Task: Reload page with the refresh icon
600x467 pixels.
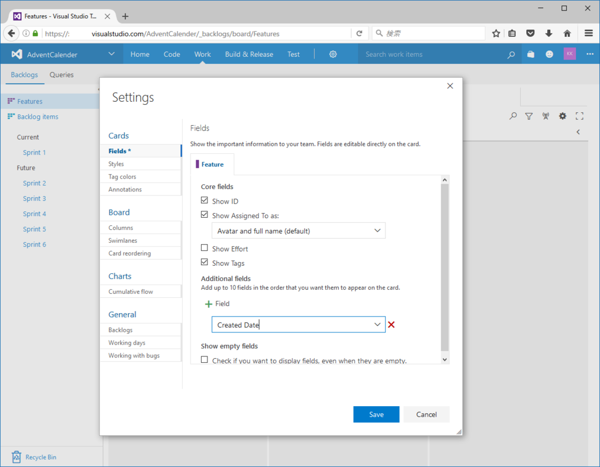Action: click(x=359, y=33)
